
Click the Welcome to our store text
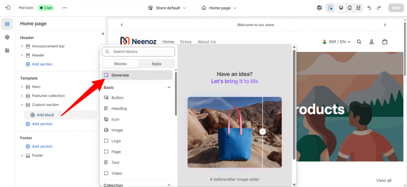255,25
